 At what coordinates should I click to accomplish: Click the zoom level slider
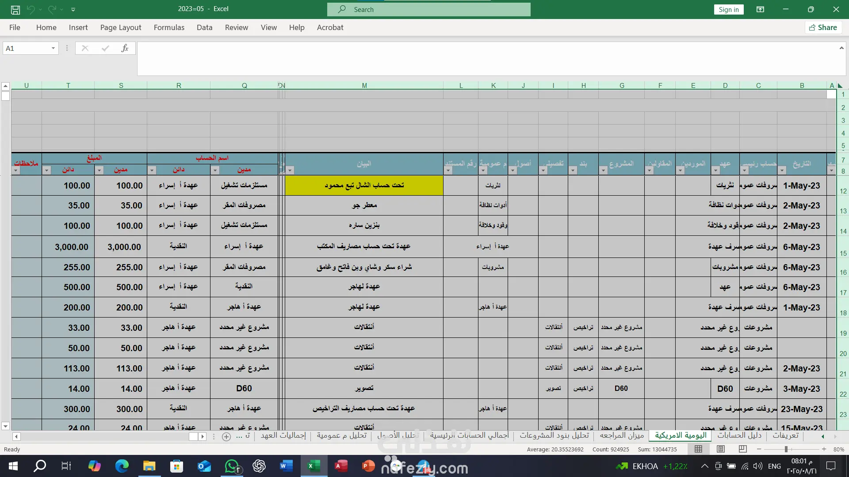pyautogui.click(x=786, y=449)
